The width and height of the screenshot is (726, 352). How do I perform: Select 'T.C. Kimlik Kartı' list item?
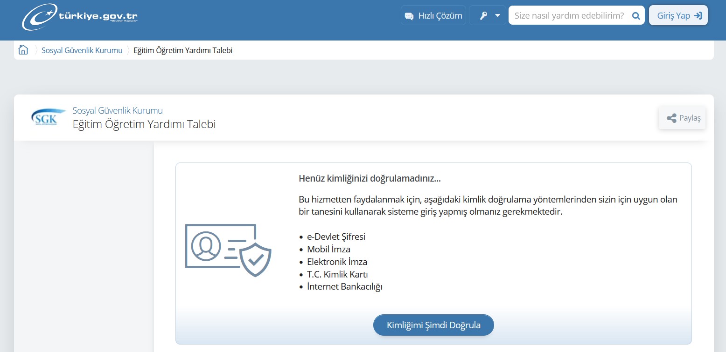pyautogui.click(x=337, y=274)
